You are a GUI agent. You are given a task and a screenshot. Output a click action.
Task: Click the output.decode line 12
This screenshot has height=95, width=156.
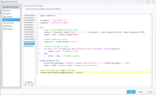(60, 42)
